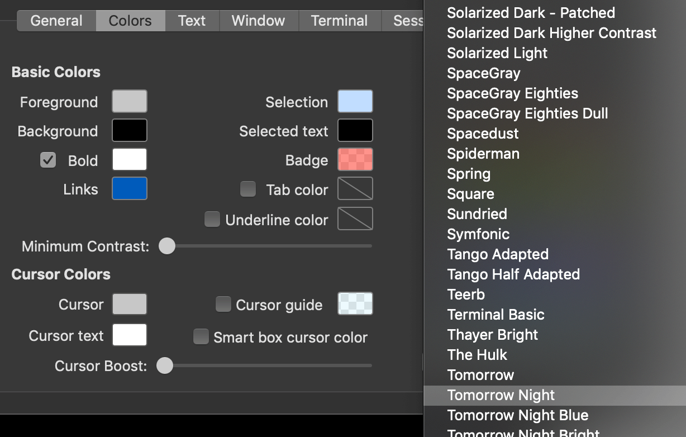Image resolution: width=686 pixels, height=437 pixels.
Task: Open the Terminal tab
Action: point(340,21)
